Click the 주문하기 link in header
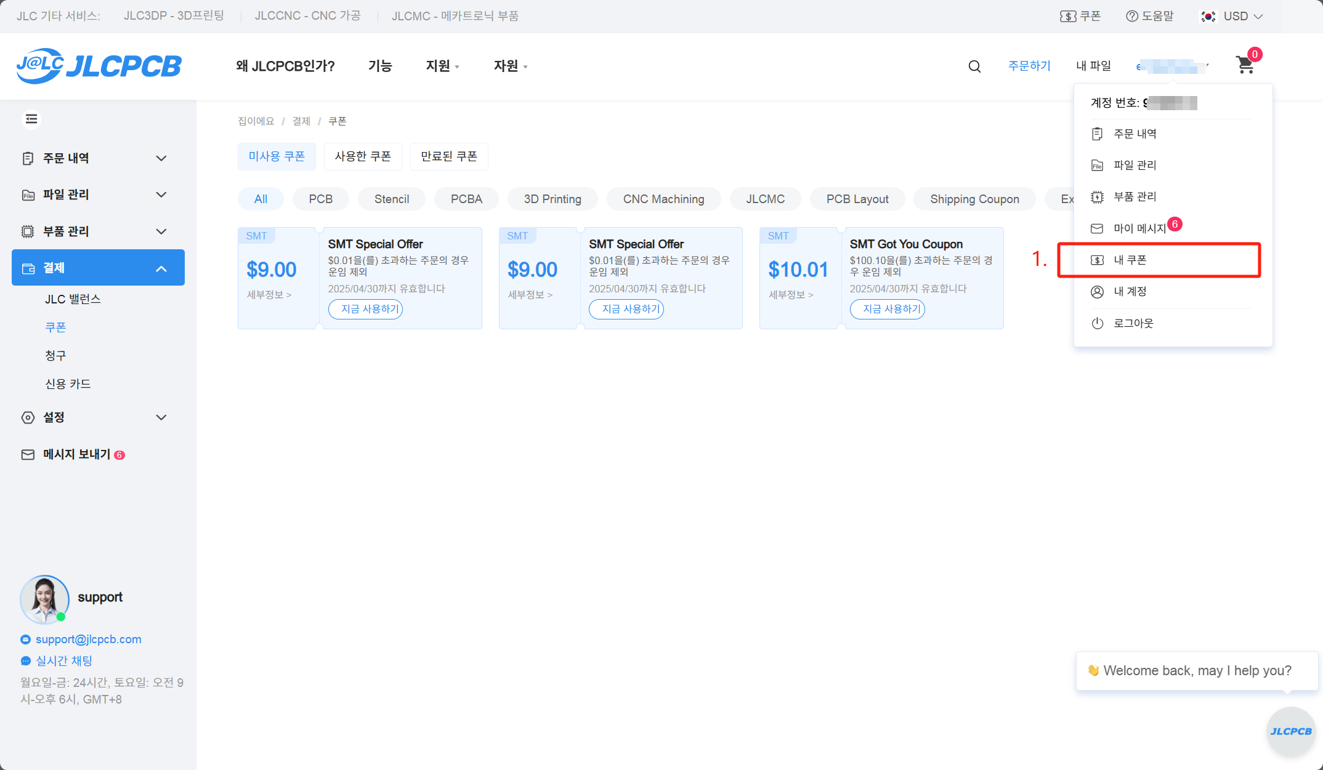Screen dimensions: 1323x770 coord(1029,66)
